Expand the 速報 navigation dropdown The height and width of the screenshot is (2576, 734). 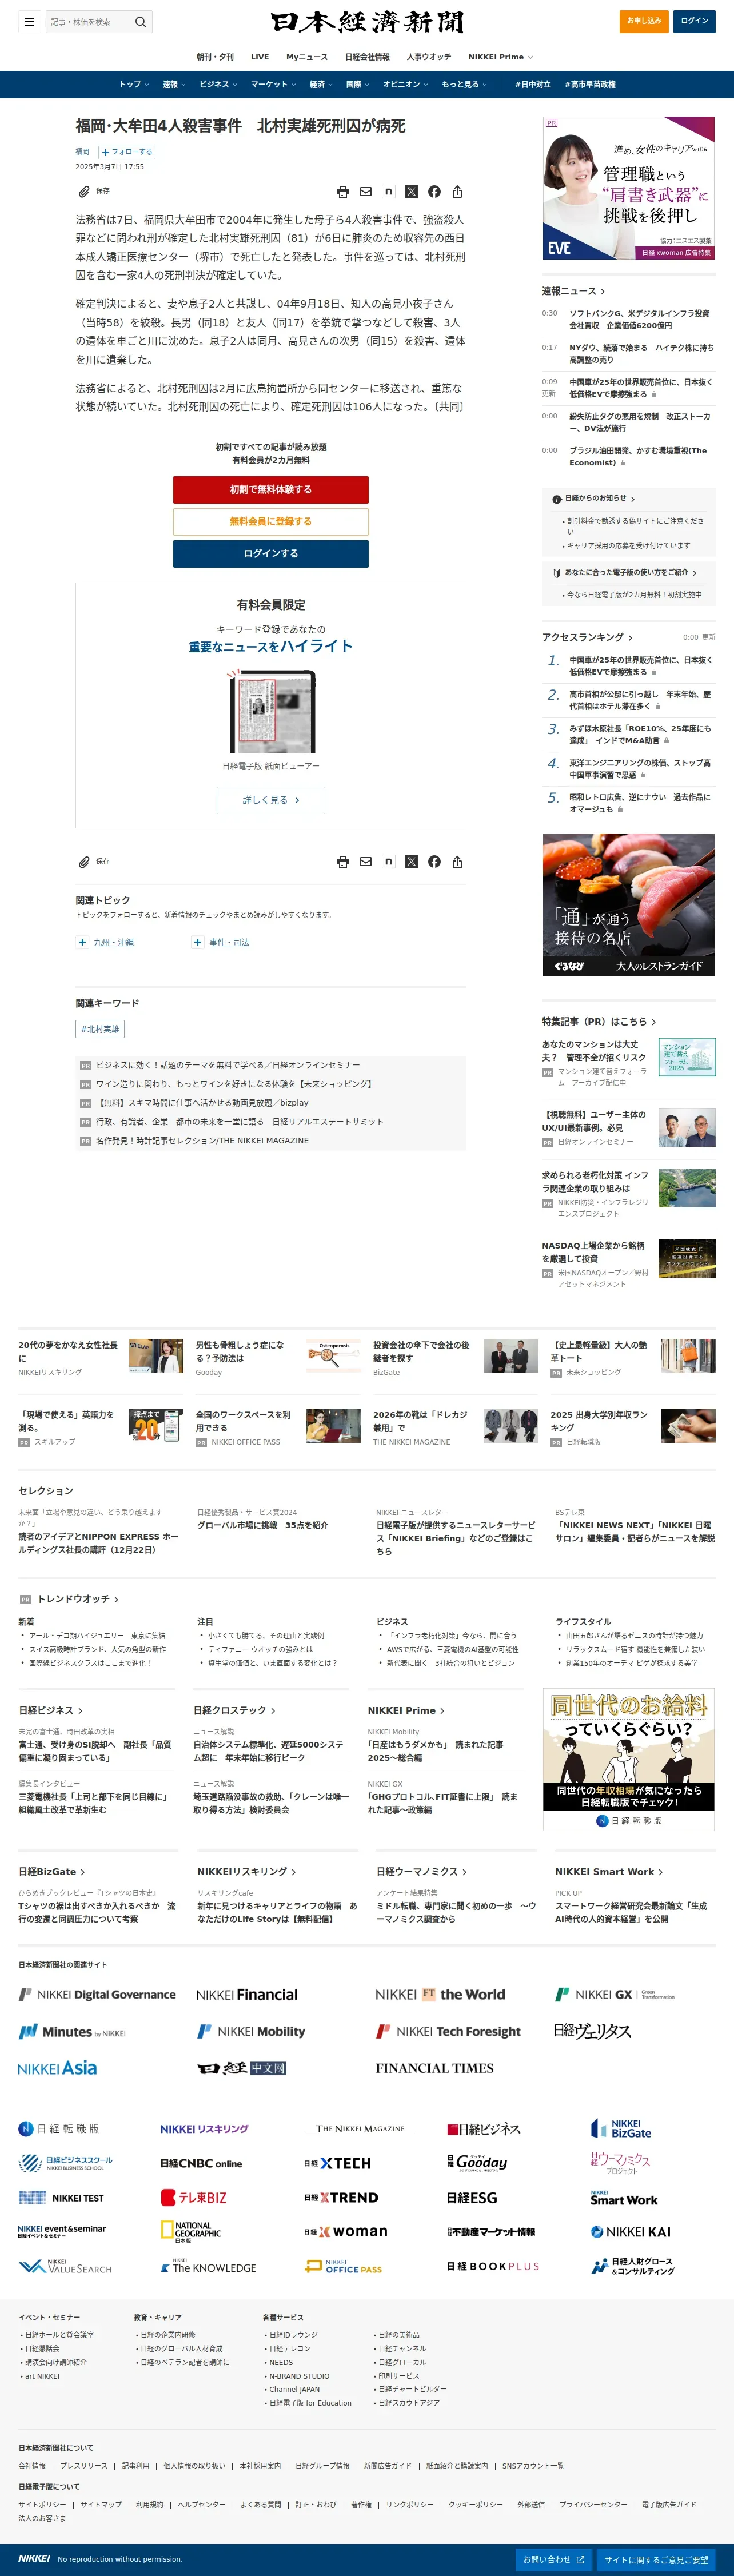click(174, 84)
